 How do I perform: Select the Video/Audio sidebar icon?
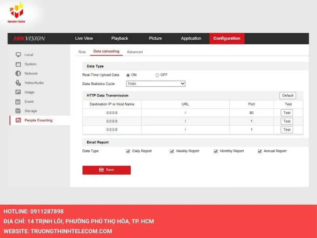[x=17, y=83]
